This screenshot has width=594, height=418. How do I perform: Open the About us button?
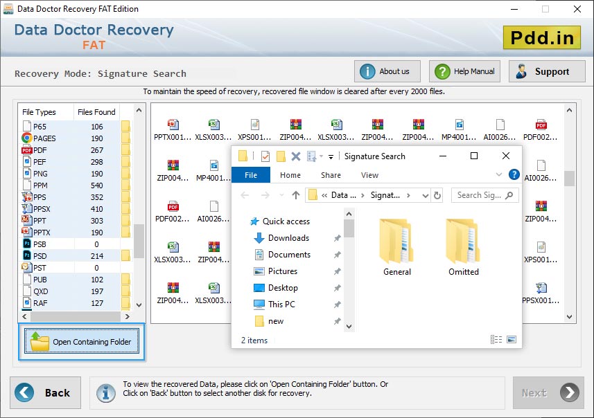(x=387, y=71)
